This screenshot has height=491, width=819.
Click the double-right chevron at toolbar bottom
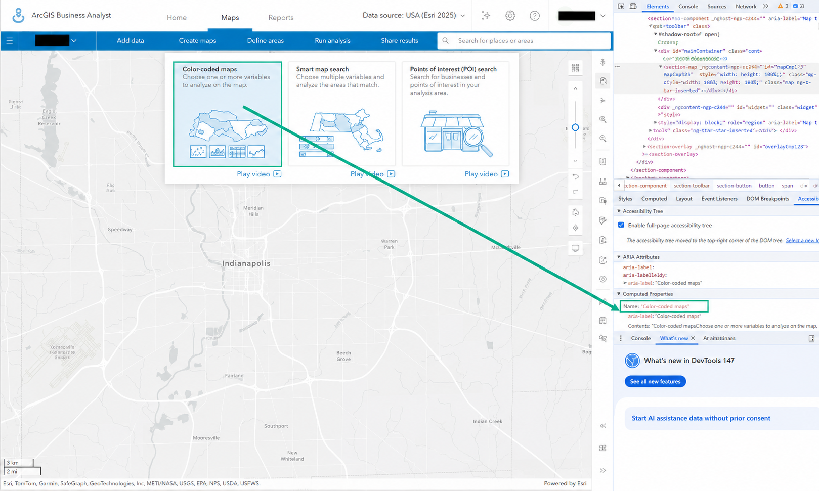[603, 470]
